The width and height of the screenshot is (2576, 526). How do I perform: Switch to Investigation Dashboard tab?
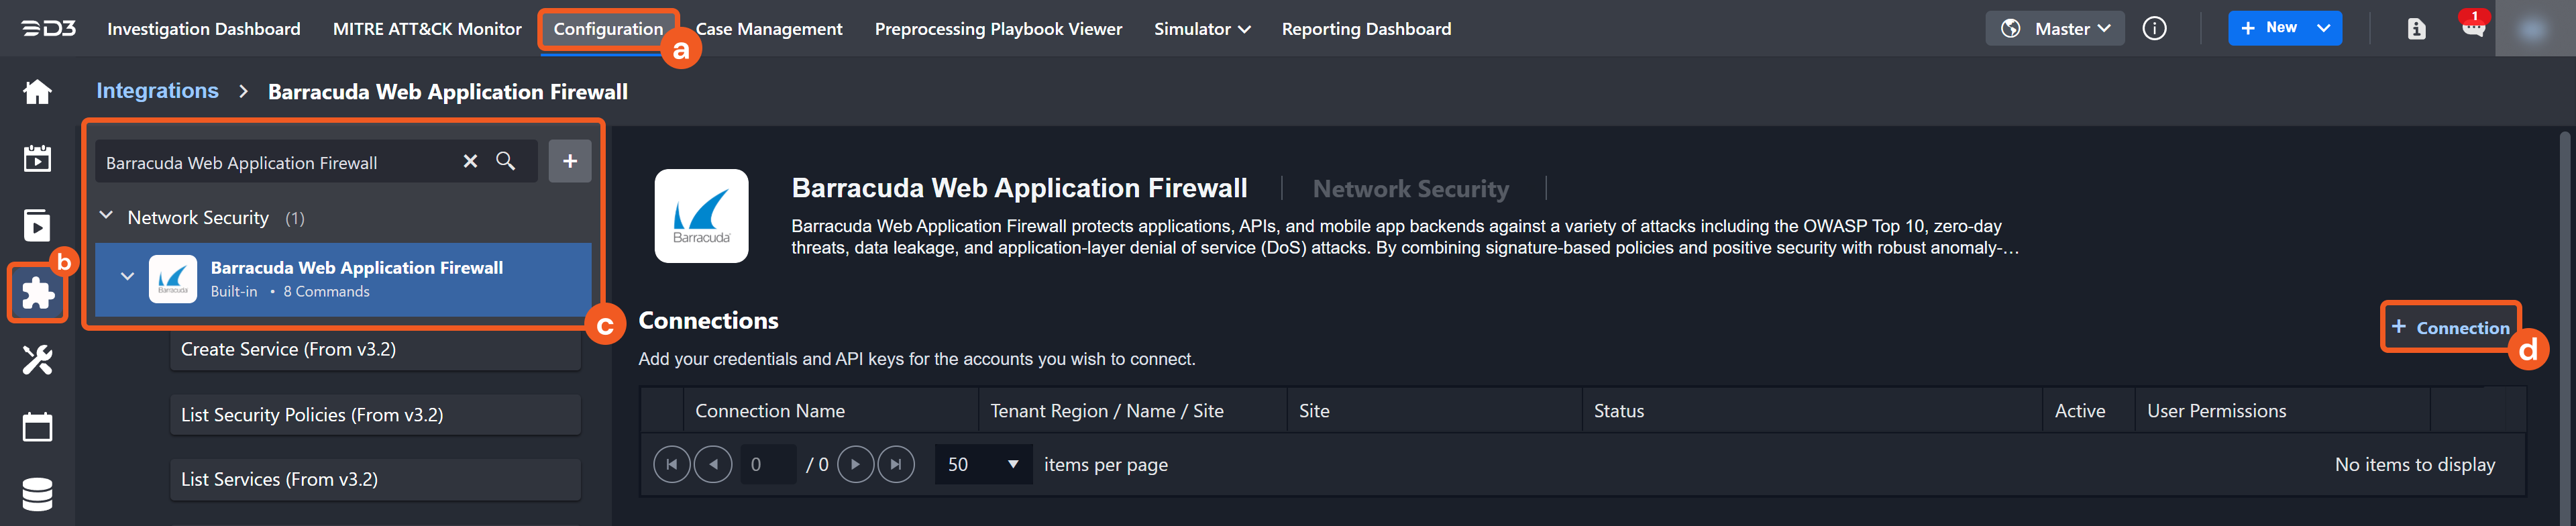pos(203,29)
